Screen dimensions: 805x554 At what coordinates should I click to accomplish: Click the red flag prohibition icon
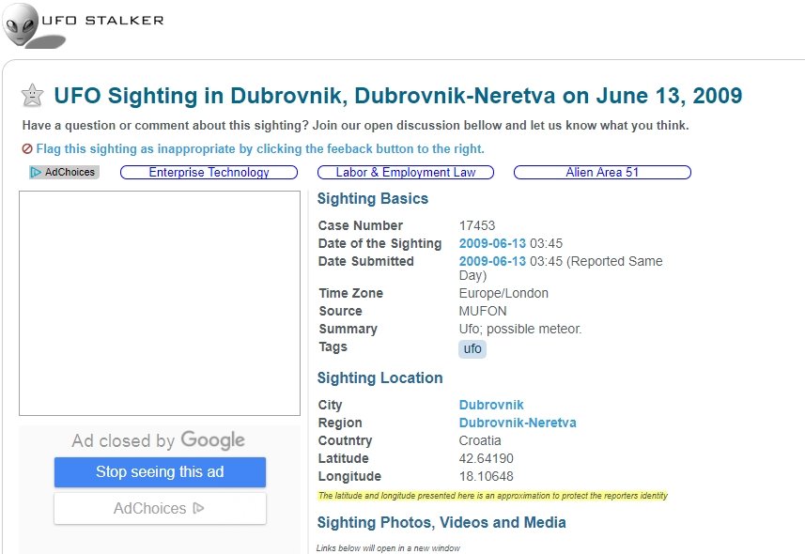click(27, 149)
